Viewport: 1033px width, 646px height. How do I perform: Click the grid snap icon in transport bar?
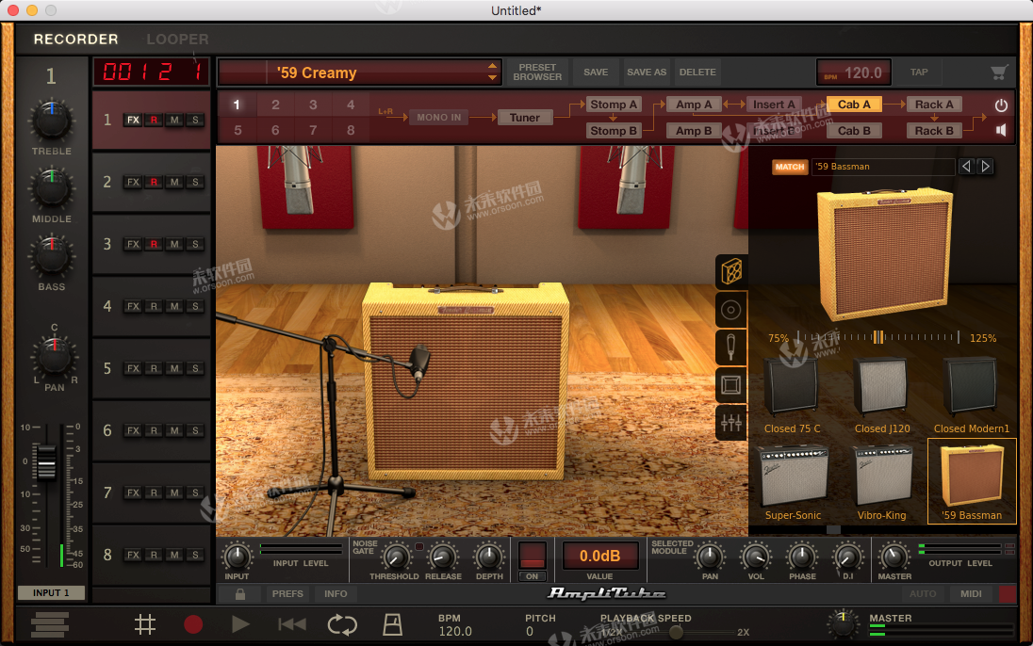pos(145,624)
